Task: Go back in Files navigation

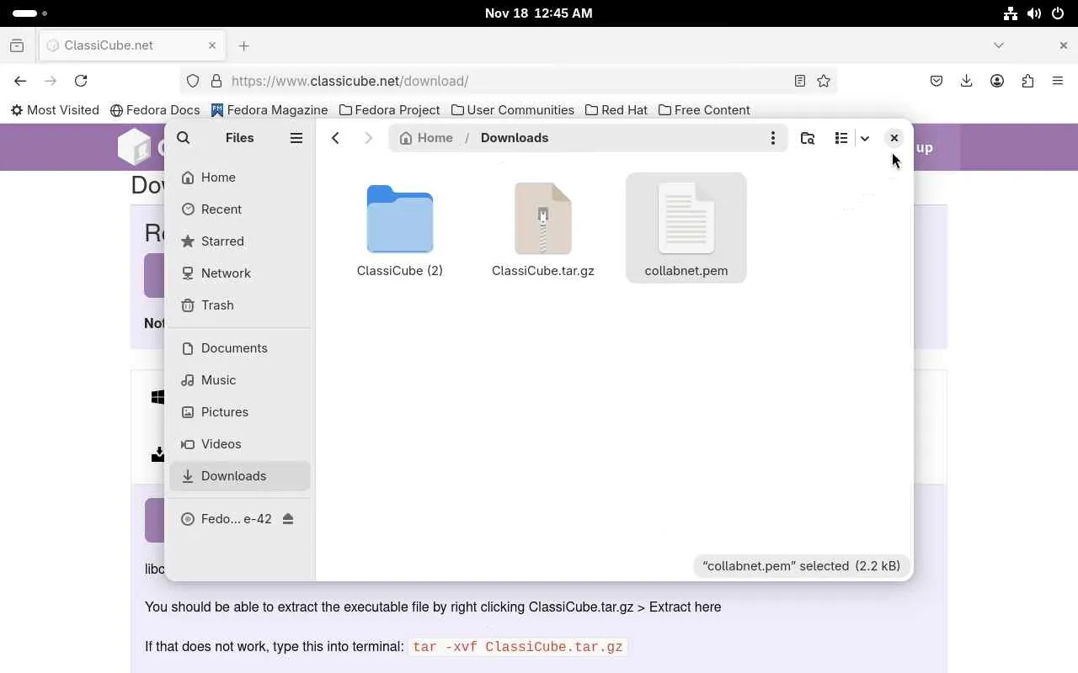Action: [335, 138]
